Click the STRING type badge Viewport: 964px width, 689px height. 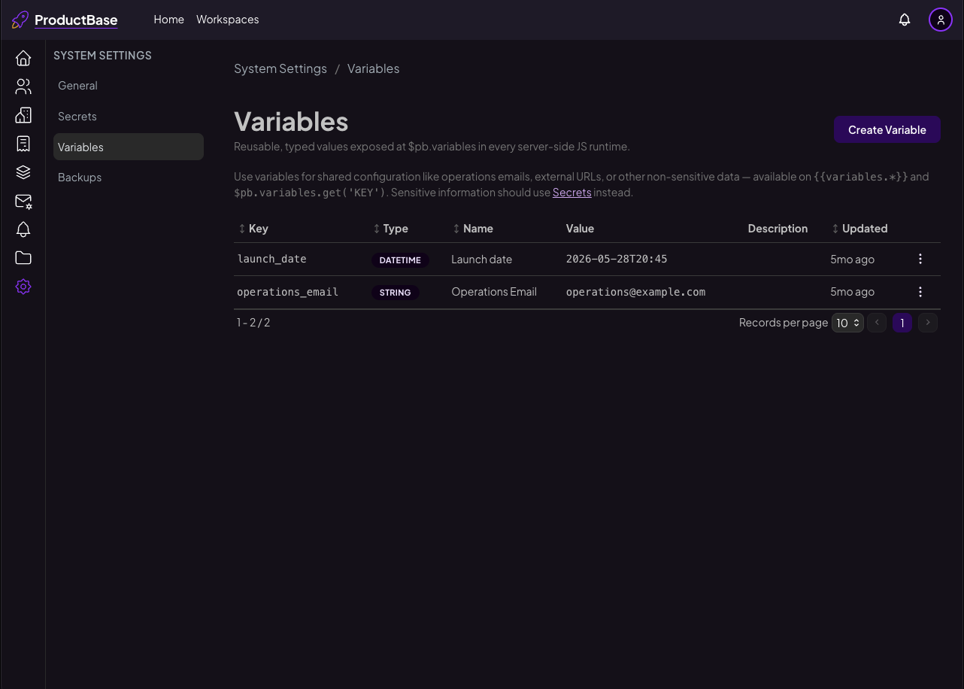[395, 293]
